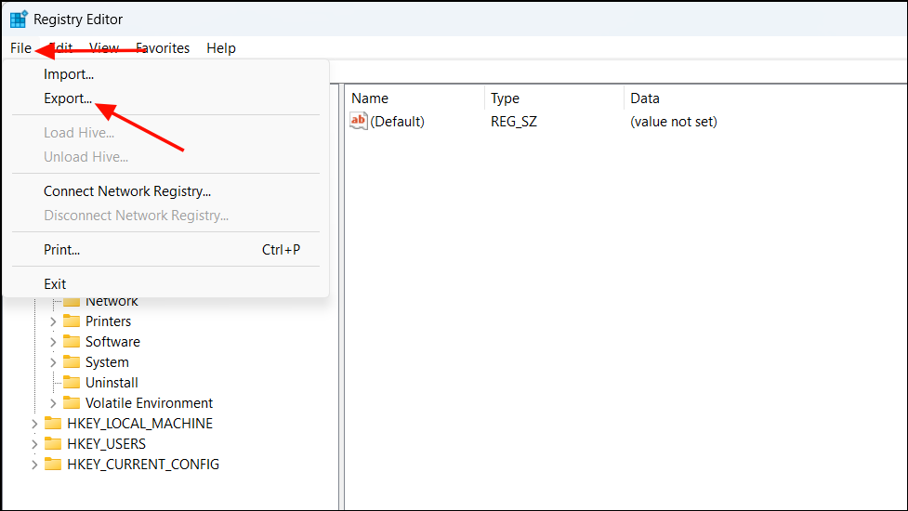Viewport: 908px width, 511px height.
Task: Click the REG_SZ type cell
Action: coord(514,122)
